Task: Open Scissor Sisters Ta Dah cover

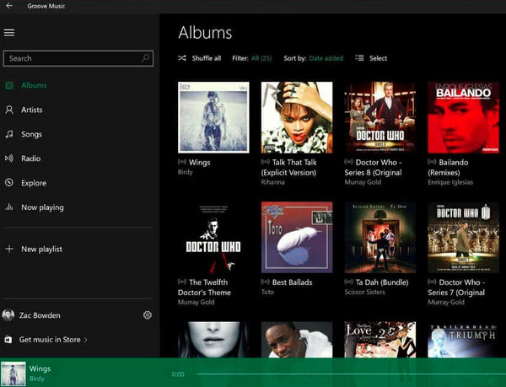Action: coord(380,238)
